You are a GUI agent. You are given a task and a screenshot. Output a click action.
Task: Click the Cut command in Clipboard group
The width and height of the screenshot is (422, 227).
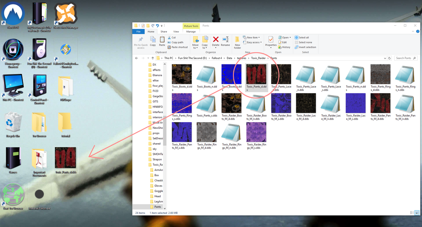point(172,37)
